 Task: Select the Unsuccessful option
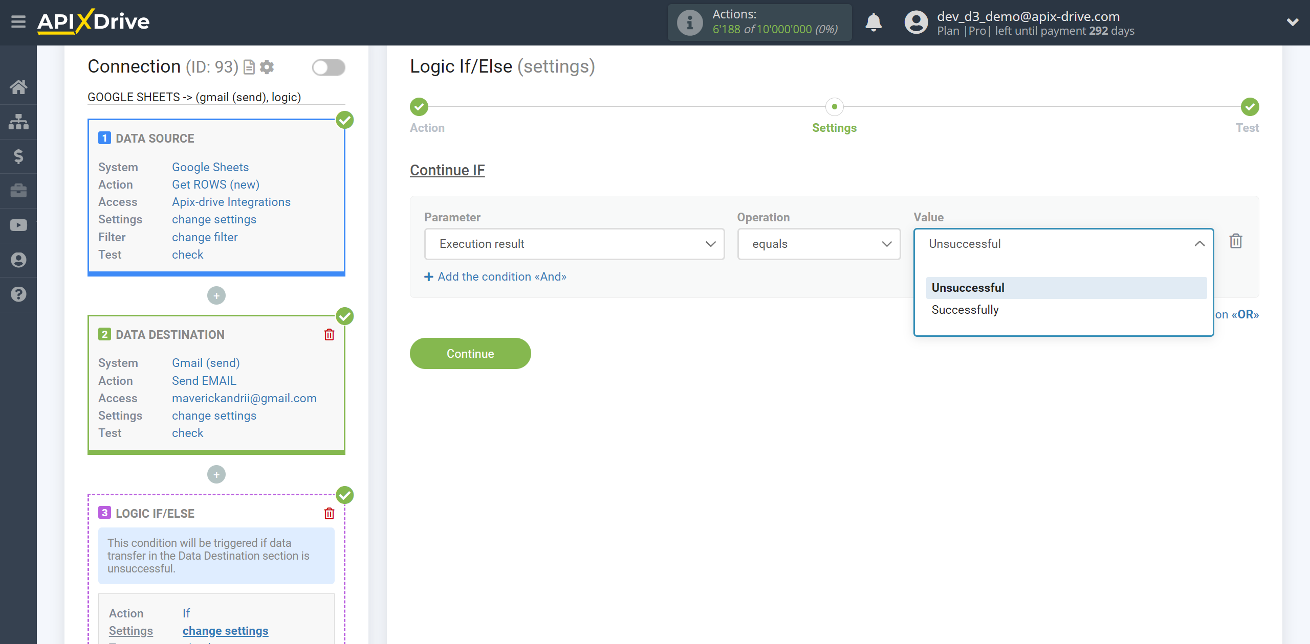[x=1066, y=288]
